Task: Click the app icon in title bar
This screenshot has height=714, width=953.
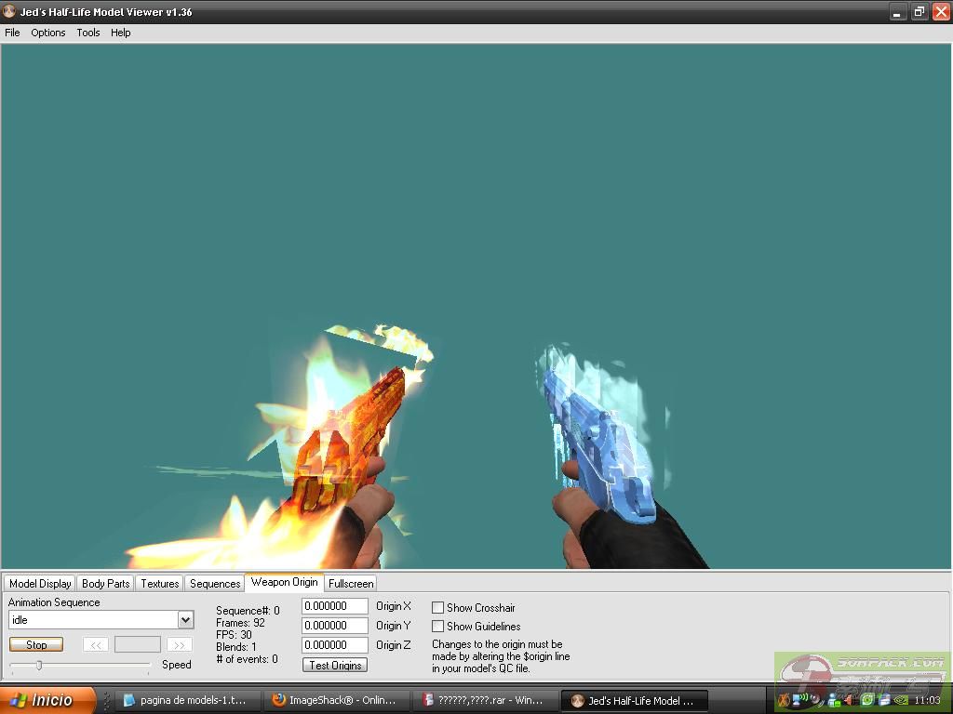Action: 9,12
